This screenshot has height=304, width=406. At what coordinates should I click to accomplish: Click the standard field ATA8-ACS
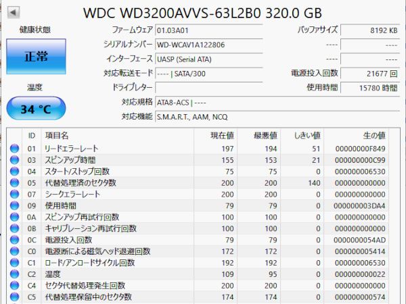[277, 103]
